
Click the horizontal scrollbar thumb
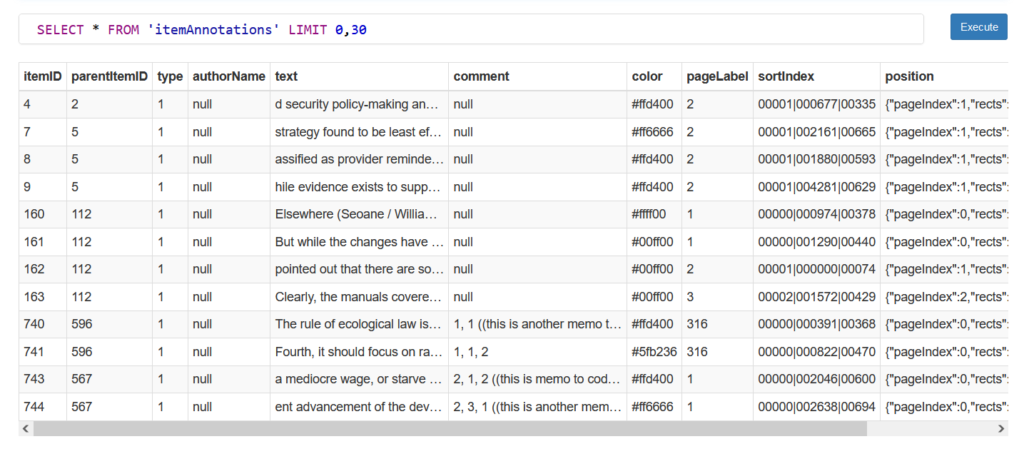450,428
